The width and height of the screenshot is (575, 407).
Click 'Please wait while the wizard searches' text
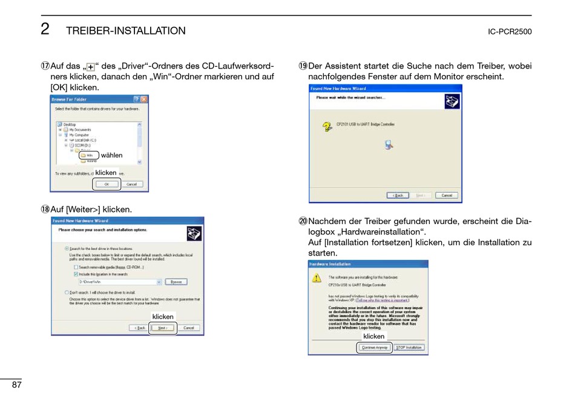(x=350, y=98)
